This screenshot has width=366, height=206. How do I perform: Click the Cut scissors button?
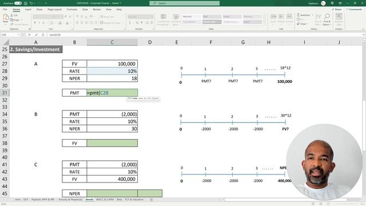[x=14, y=15]
